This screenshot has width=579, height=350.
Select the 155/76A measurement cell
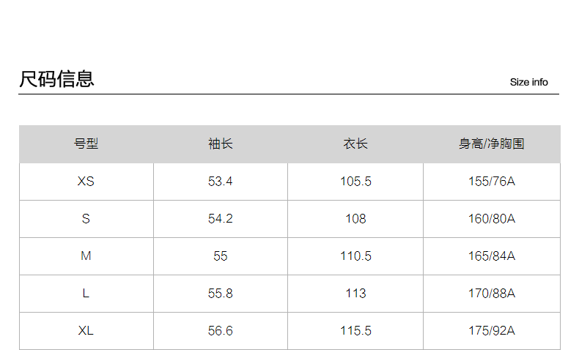click(491, 181)
